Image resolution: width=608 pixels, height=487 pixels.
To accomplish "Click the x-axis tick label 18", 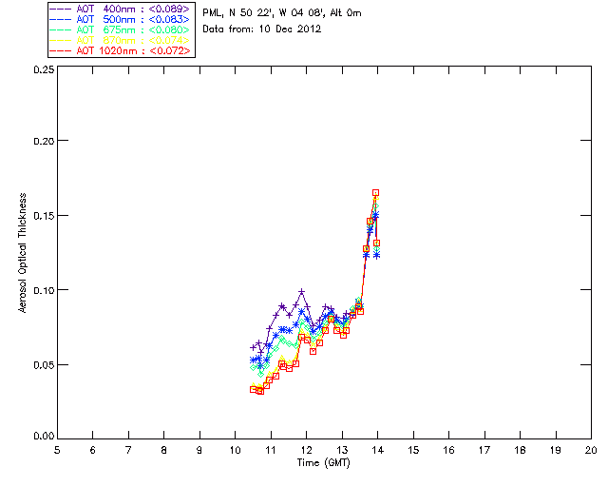I will (520, 450).
